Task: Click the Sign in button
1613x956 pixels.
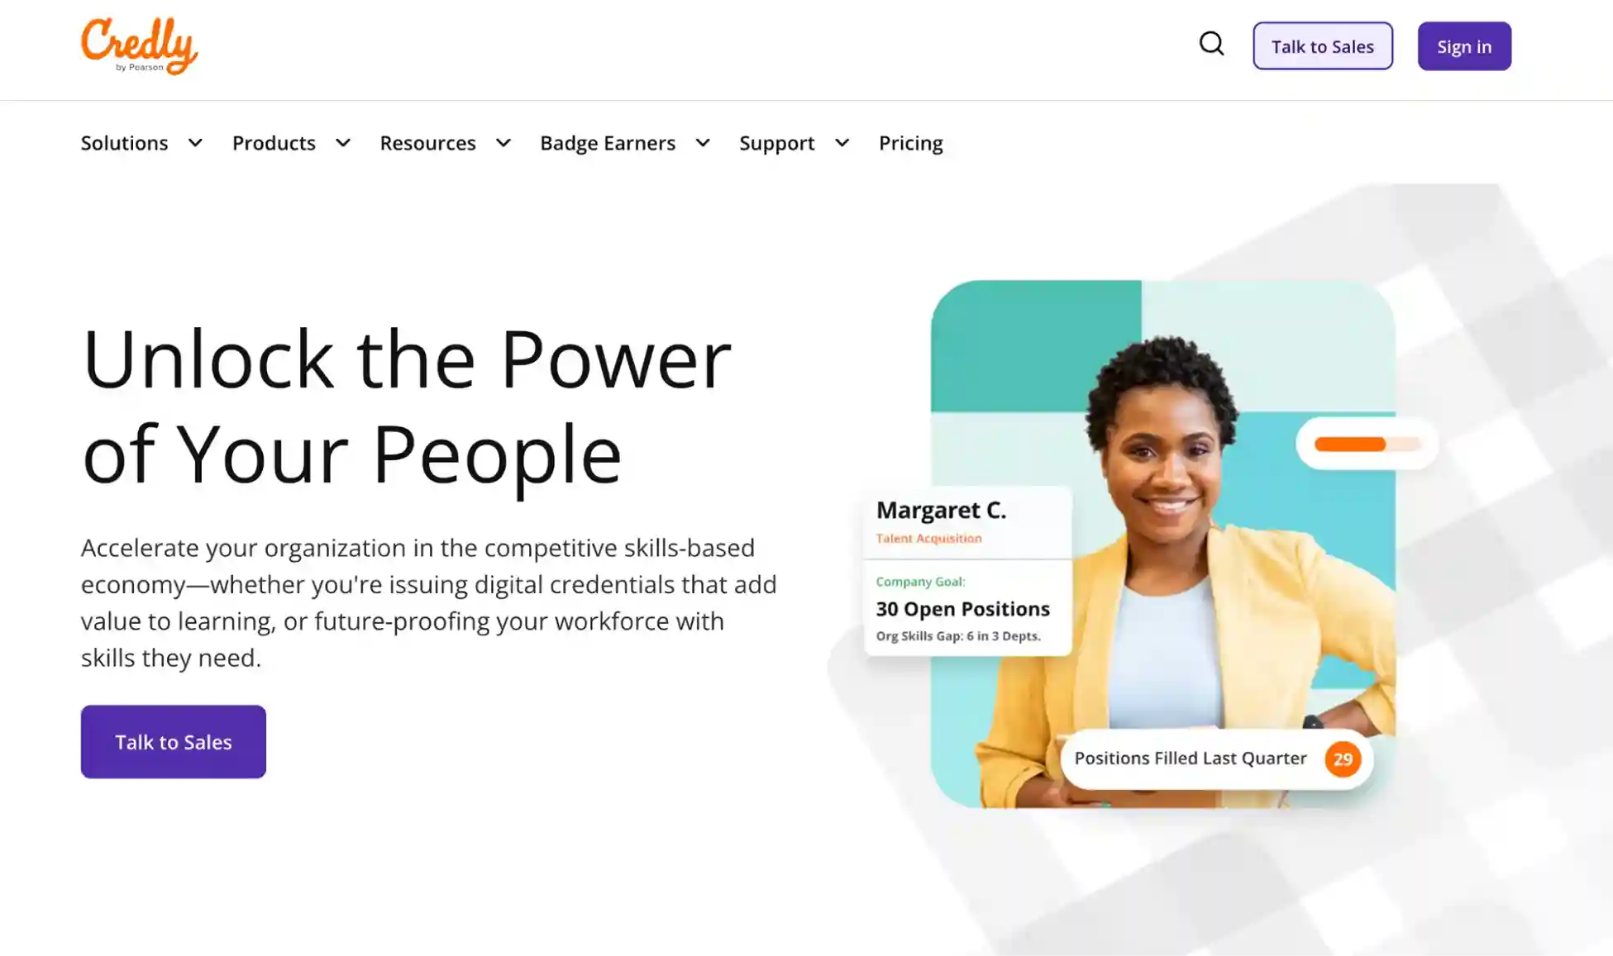Action: [1463, 46]
